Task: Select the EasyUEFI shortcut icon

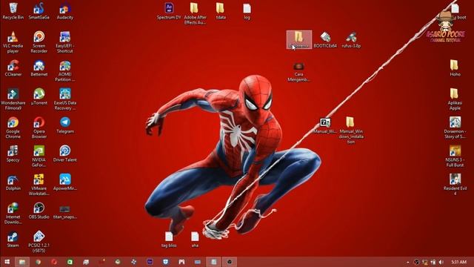Action: pyautogui.click(x=65, y=42)
